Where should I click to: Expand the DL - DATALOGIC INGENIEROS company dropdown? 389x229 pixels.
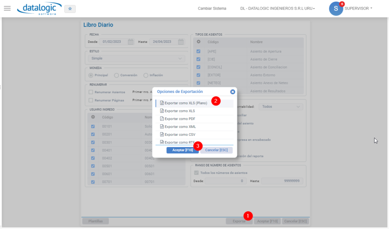click(x=277, y=8)
